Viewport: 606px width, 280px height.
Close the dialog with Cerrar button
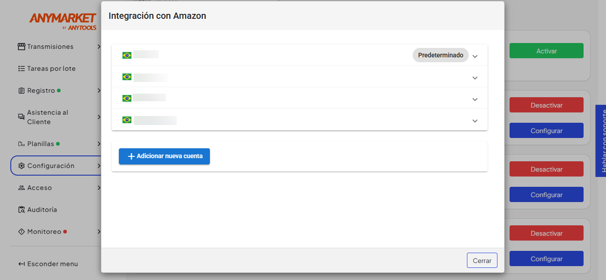coord(482,260)
